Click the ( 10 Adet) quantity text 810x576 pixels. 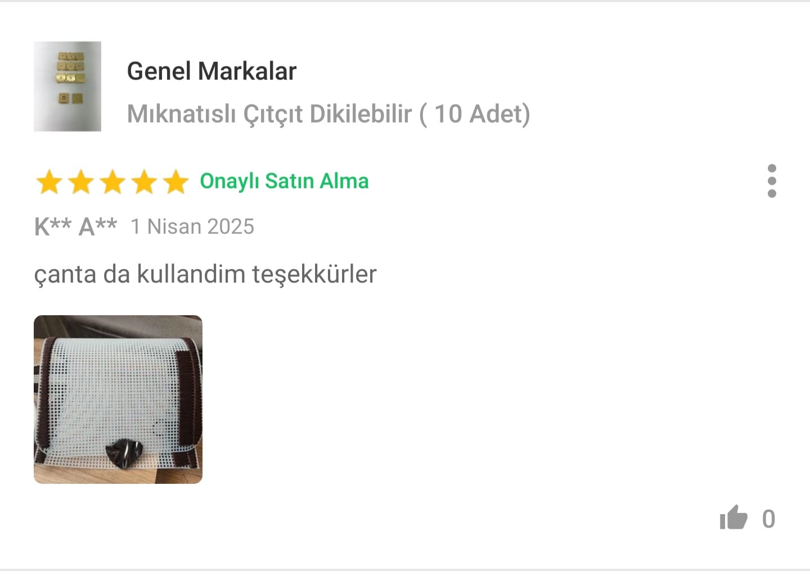click(x=475, y=114)
